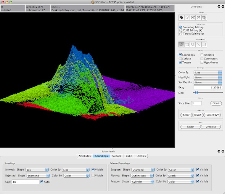Detach the Editor Panels dock
The width and height of the screenshot is (225, 194).
point(219,151)
